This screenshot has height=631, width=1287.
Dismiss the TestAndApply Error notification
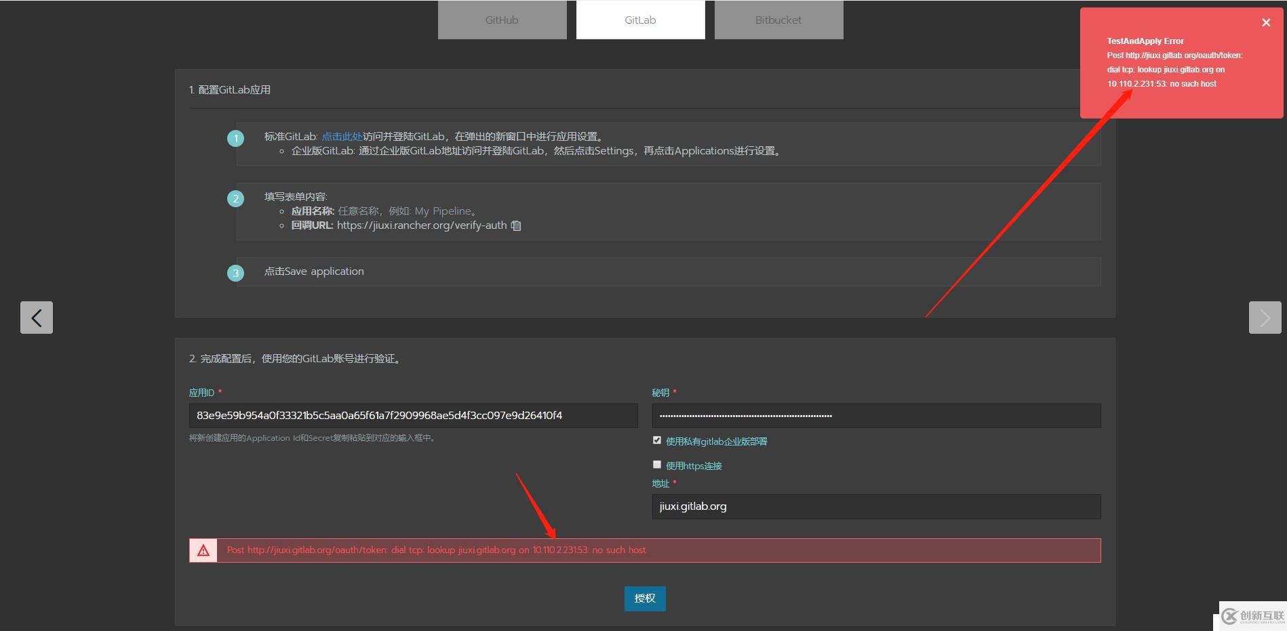coord(1265,22)
